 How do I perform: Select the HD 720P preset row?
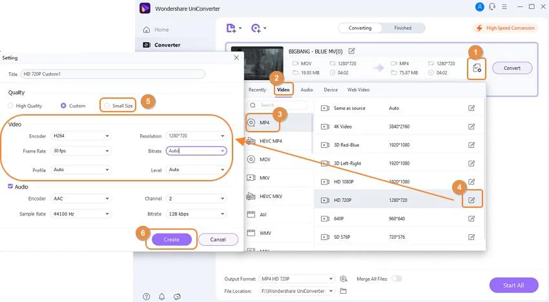(399, 200)
